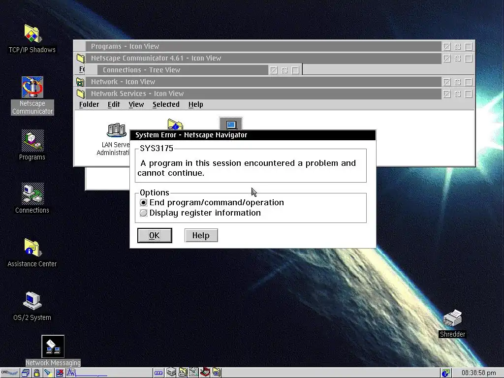Select the LAN Server Administration icon
Image resolution: width=504 pixels, height=378 pixels.
point(116,130)
